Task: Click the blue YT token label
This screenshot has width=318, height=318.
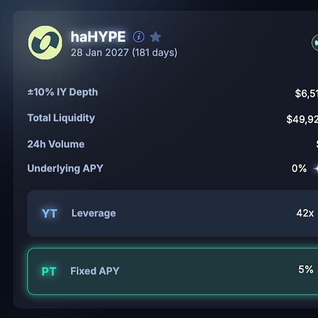Action: [x=50, y=213]
